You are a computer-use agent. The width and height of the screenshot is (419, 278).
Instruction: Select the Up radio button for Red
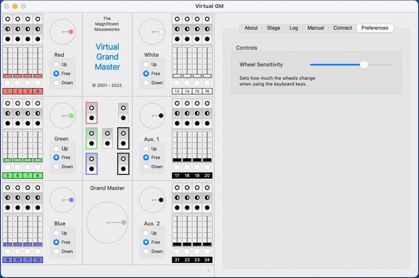pos(57,64)
